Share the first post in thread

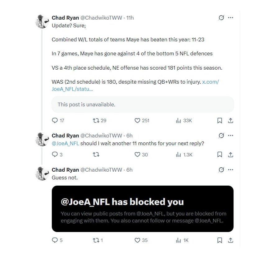(x=231, y=120)
